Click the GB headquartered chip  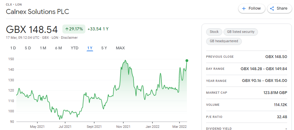(x=224, y=41)
